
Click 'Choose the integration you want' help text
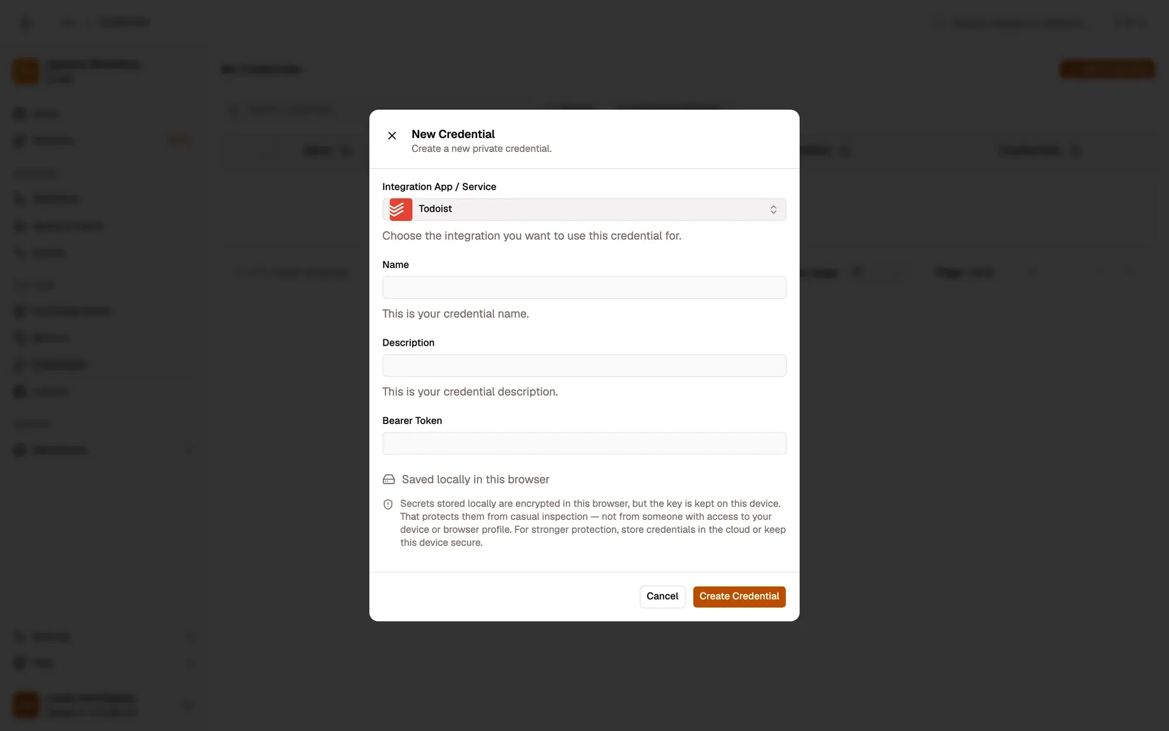point(531,236)
